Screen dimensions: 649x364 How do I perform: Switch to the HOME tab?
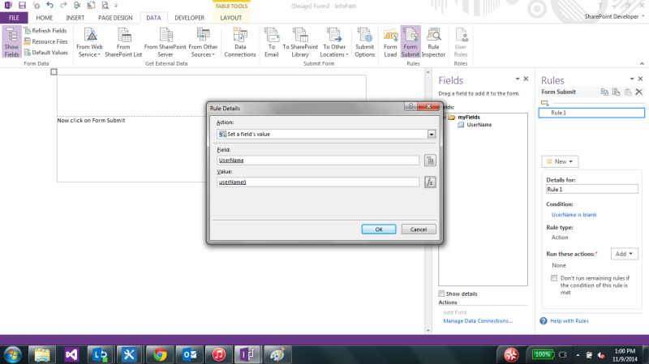pyautogui.click(x=45, y=18)
